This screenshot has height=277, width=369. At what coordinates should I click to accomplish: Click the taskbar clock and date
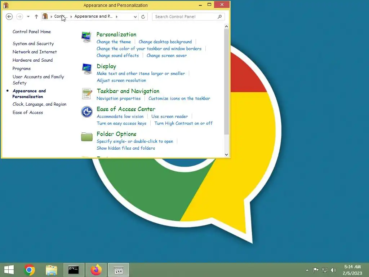point(352,270)
